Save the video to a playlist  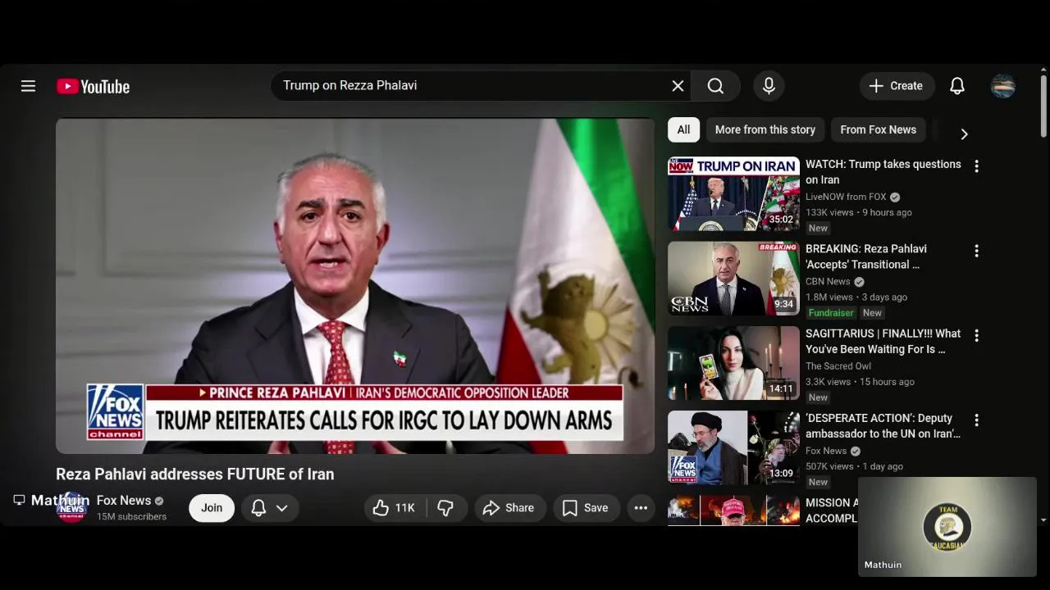585,508
